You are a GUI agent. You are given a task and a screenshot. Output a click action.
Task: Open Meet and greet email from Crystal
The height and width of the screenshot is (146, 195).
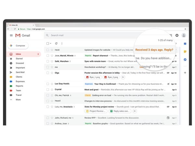point(111,90)
